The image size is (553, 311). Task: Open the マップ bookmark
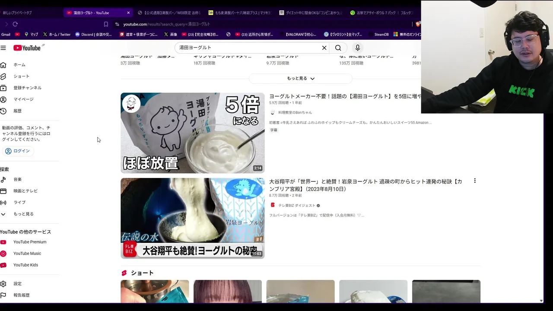pyautogui.click(x=31, y=35)
